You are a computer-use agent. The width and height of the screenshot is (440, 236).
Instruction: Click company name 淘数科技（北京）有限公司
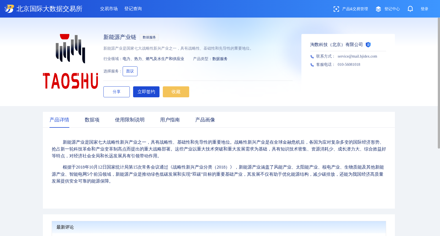pyautogui.click(x=336, y=45)
